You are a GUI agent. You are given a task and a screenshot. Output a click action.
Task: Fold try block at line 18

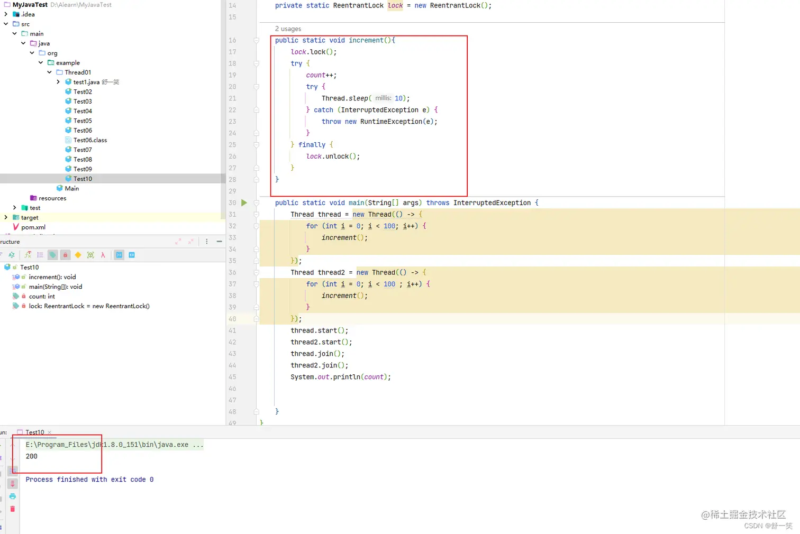256,63
